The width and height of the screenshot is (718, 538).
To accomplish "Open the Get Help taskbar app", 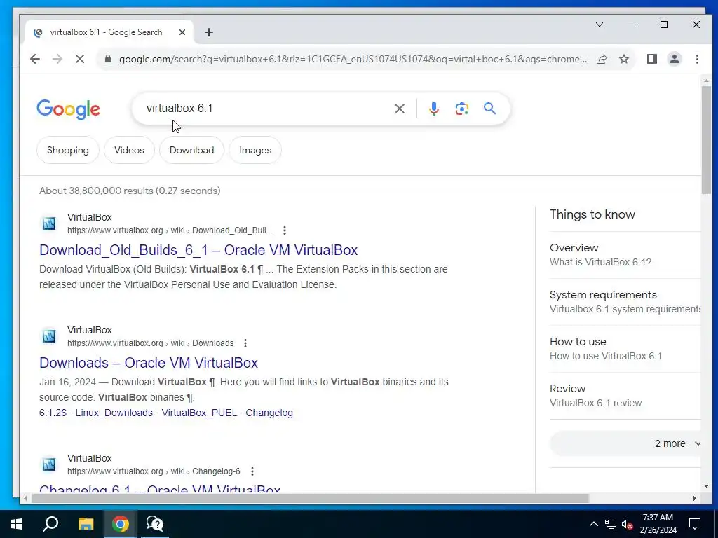I will click(x=155, y=524).
